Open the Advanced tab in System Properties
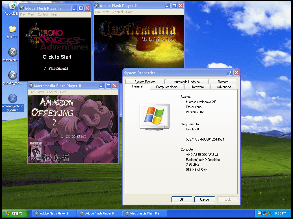 point(224,87)
